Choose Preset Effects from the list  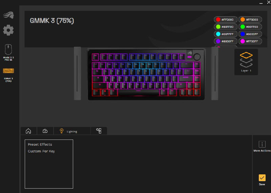[40, 145]
